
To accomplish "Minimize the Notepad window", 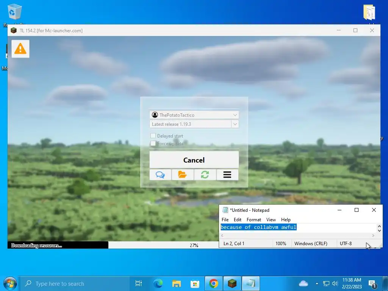I will point(339,210).
